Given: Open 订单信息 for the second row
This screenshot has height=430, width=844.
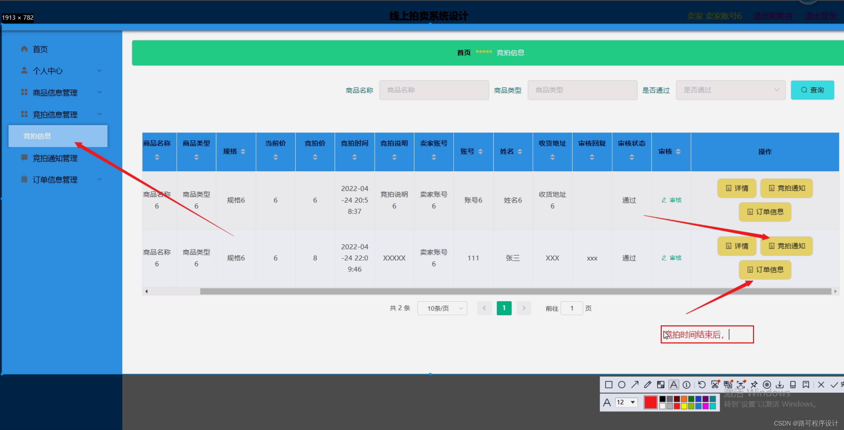Looking at the screenshot, I should point(765,270).
